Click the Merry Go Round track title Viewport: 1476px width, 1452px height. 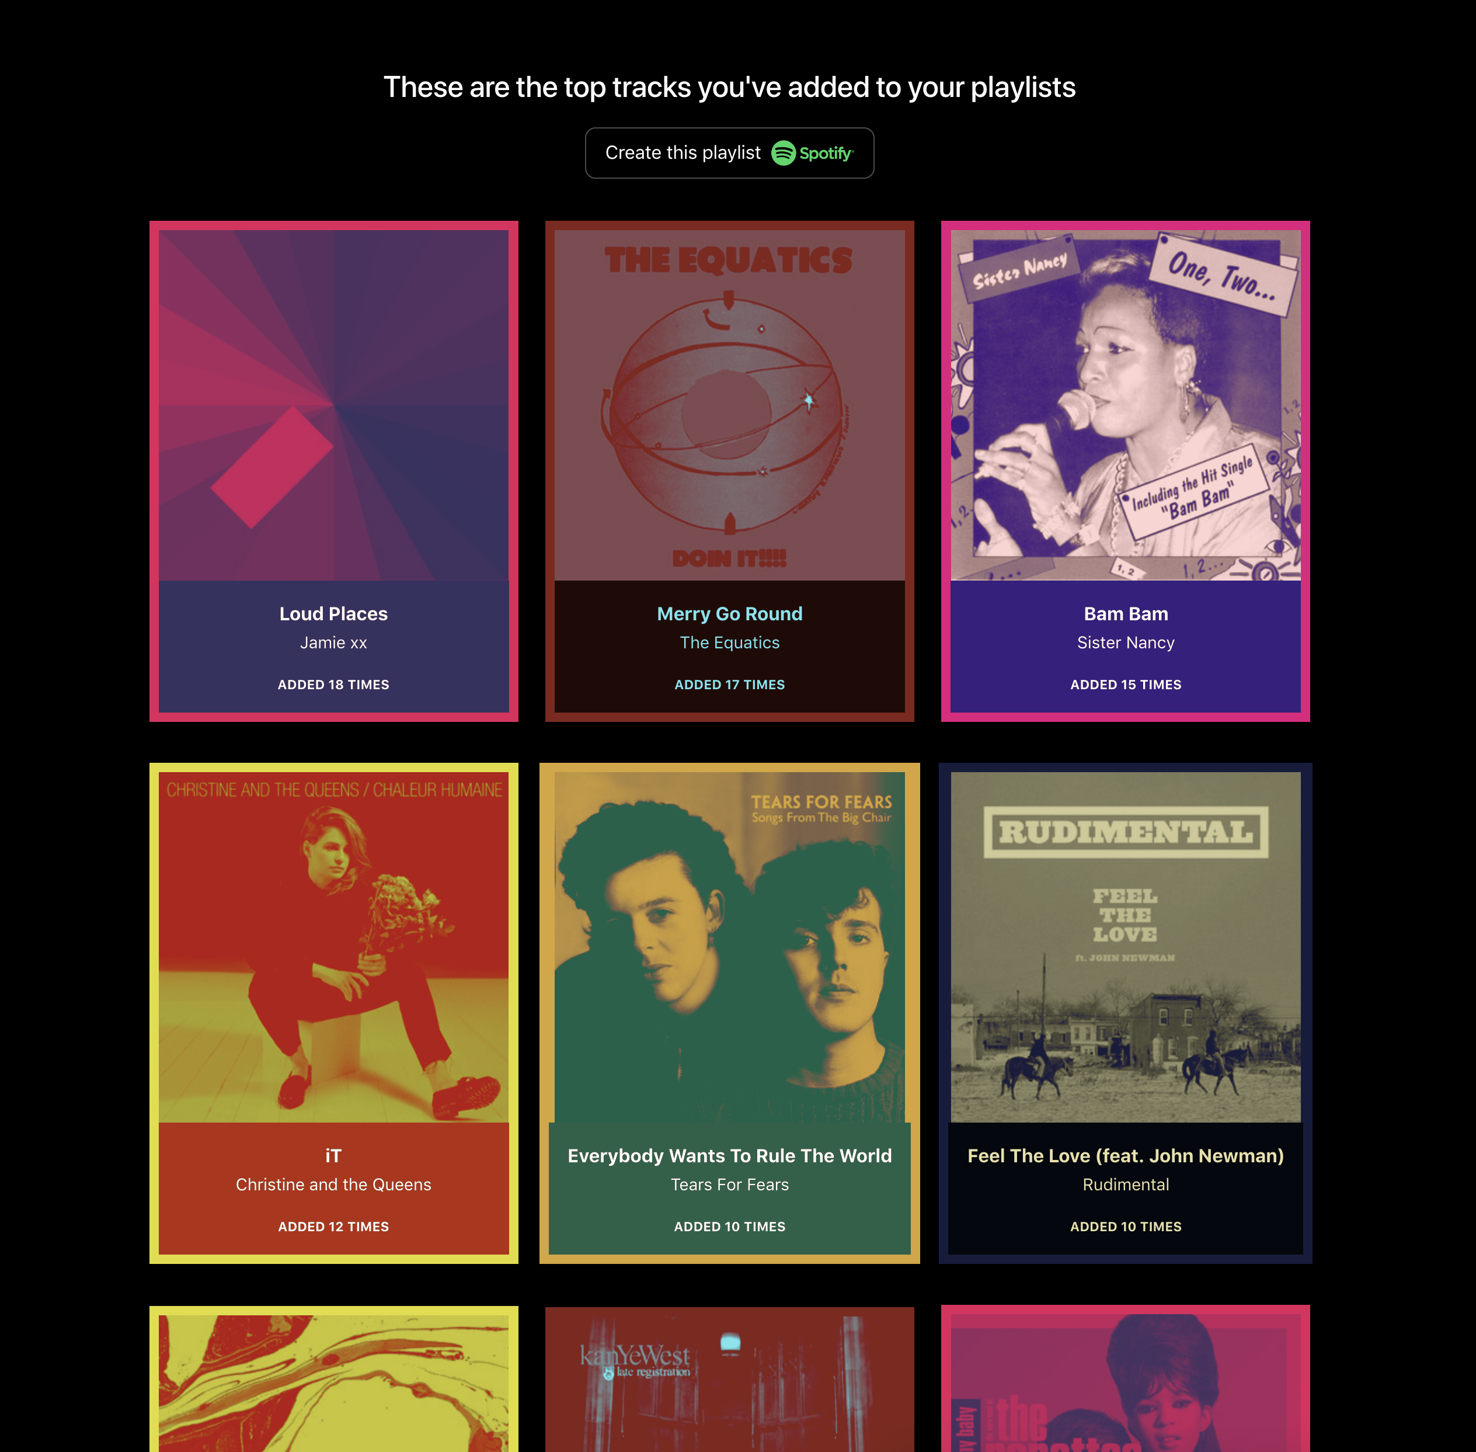(x=729, y=614)
